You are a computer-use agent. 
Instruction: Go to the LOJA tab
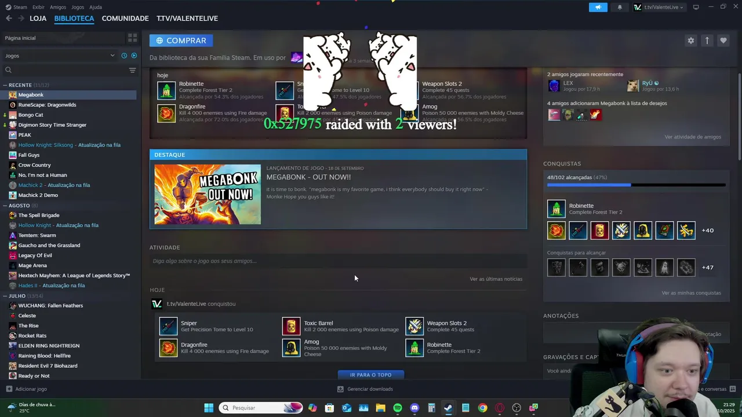coord(38,19)
